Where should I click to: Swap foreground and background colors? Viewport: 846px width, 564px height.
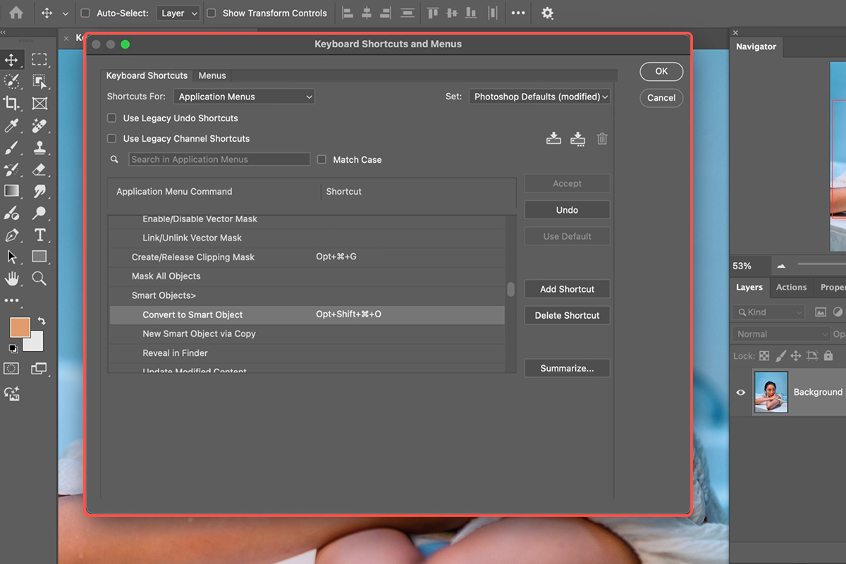41,321
